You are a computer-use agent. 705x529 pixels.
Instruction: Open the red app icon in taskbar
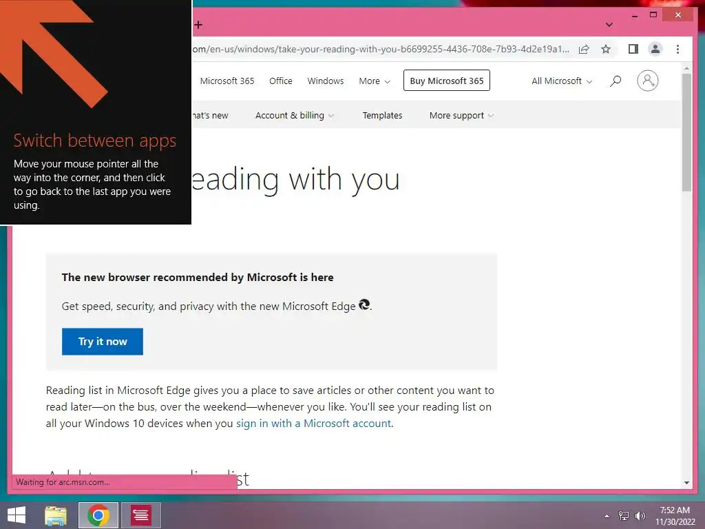[x=140, y=515]
